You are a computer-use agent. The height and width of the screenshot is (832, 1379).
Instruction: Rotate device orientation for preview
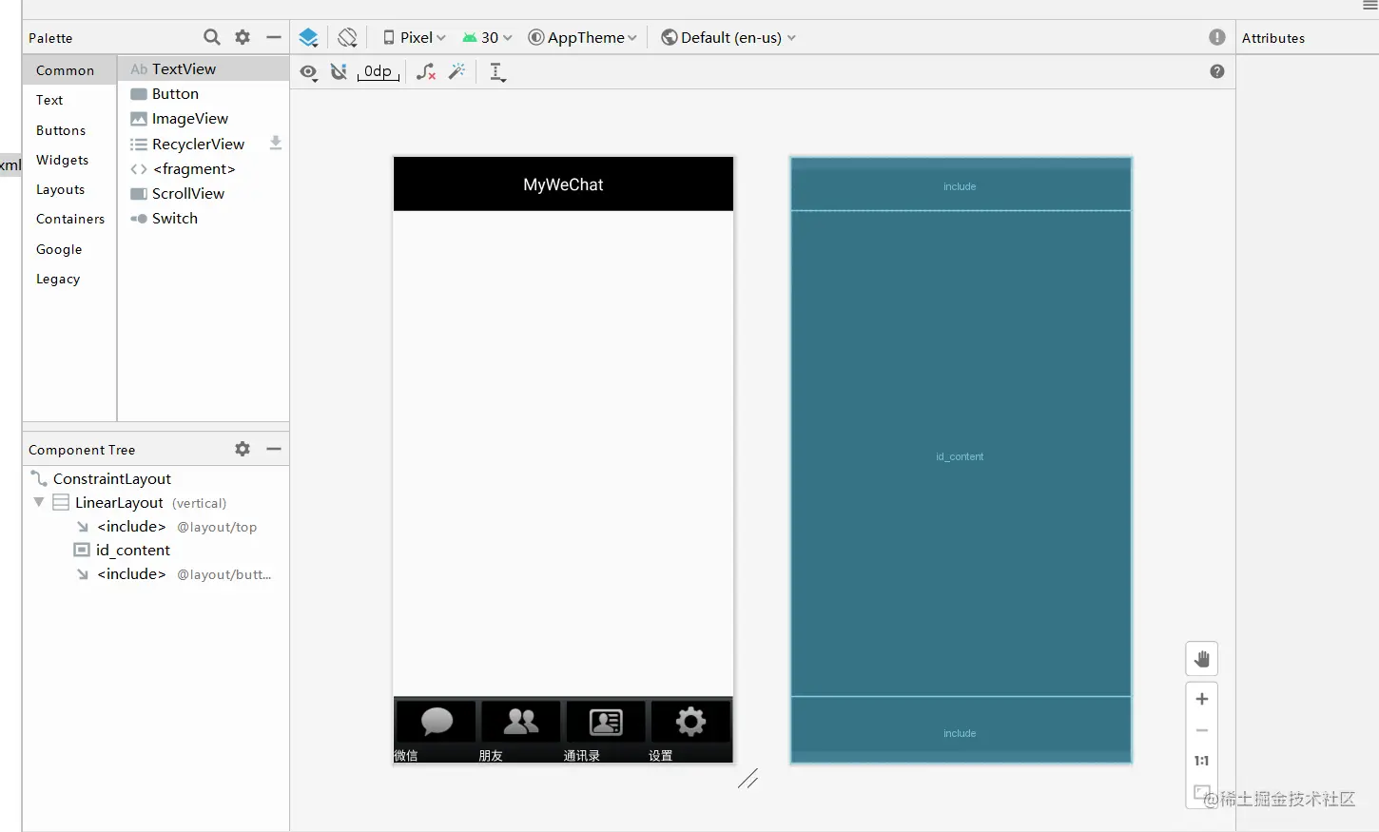click(x=347, y=37)
